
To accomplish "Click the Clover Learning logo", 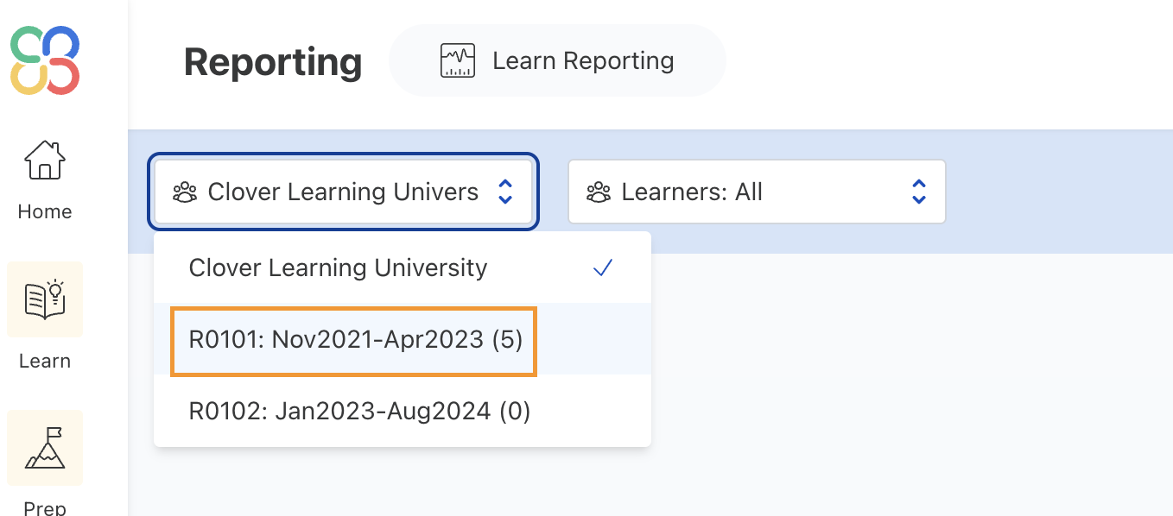I will pyautogui.click(x=45, y=60).
